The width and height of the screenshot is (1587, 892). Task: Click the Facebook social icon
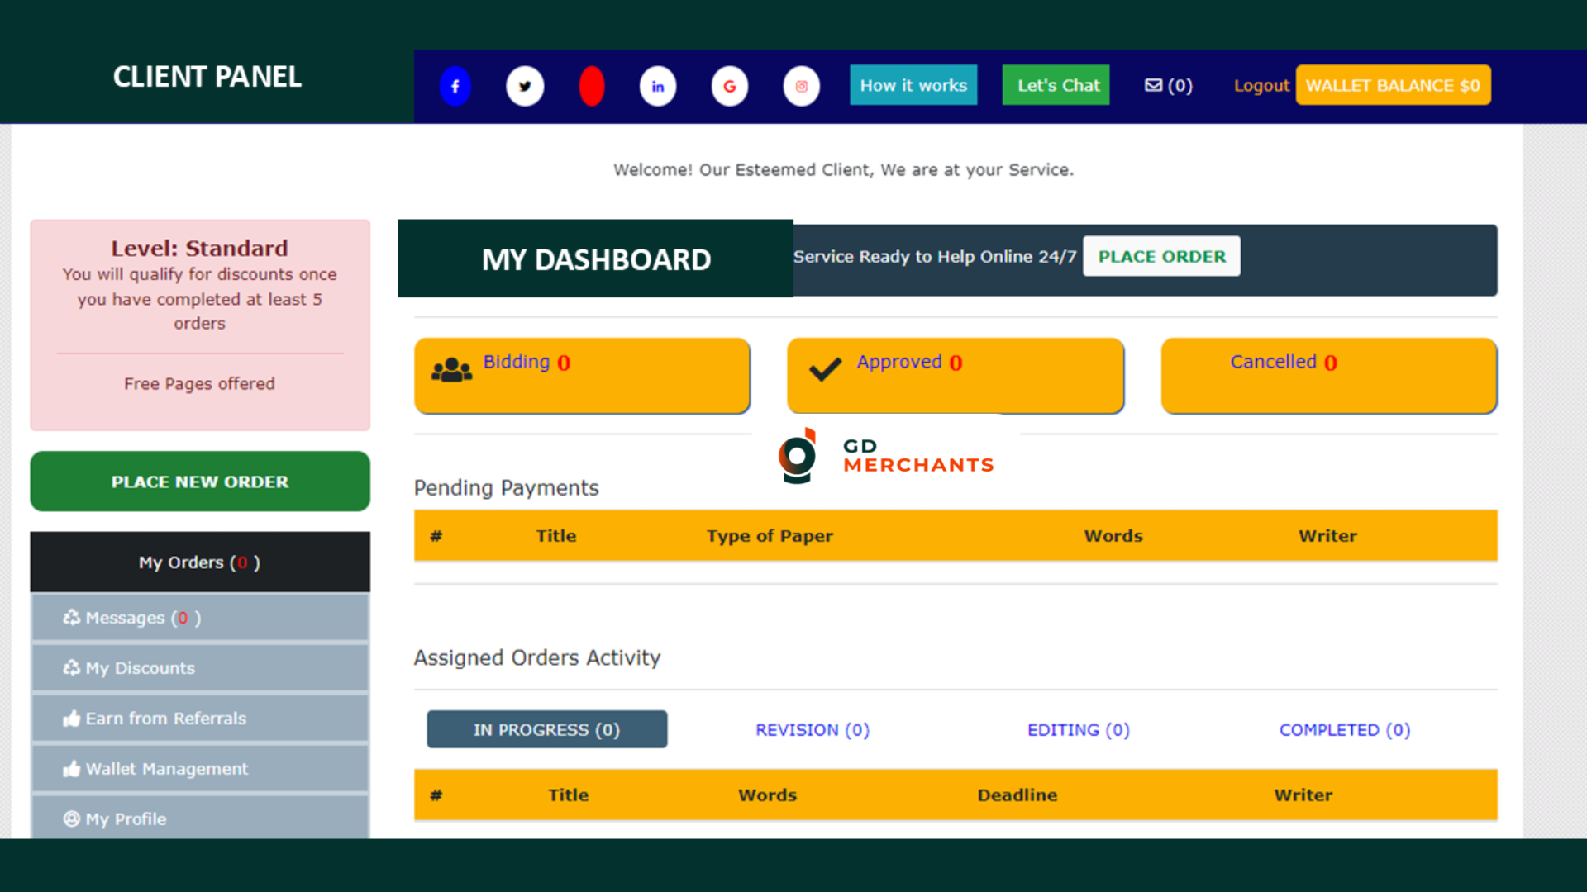coord(455,86)
